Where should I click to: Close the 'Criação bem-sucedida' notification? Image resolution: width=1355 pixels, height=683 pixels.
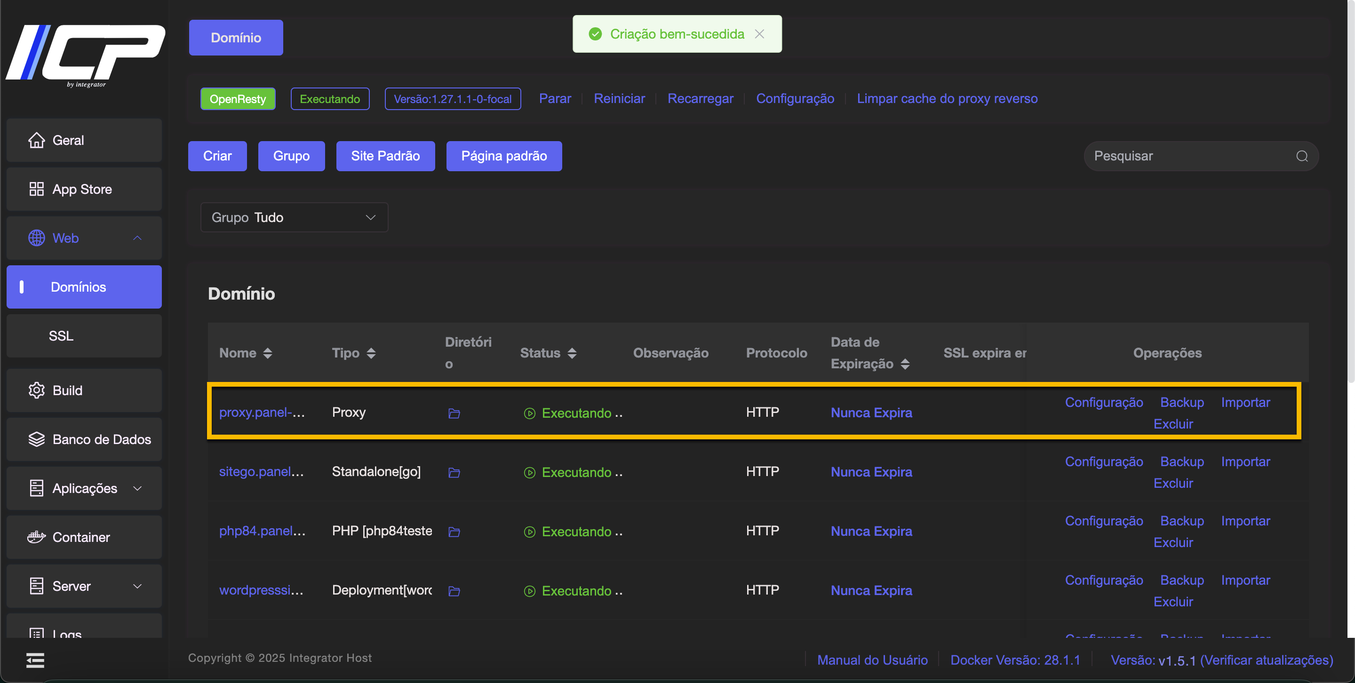(x=759, y=34)
